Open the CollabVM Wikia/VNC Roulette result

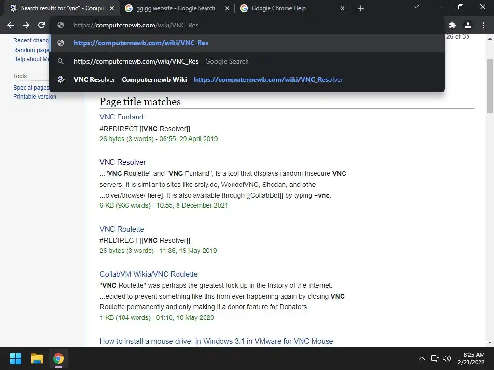[x=149, y=274]
